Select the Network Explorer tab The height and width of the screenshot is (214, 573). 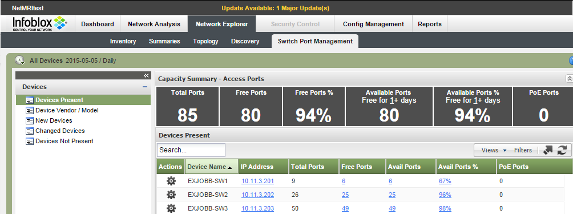(x=222, y=24)
